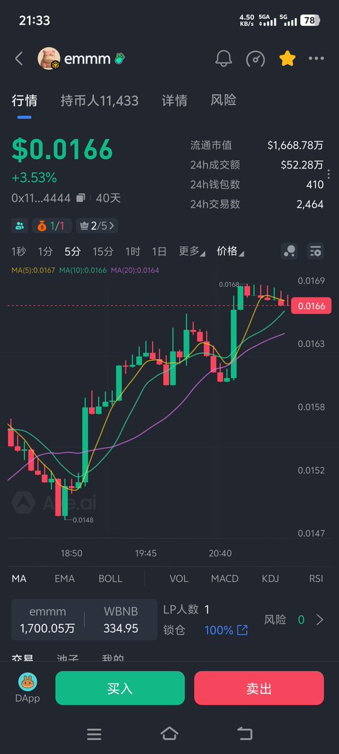339x754 pixels.
Task: Copy the contract address 0x11...4444
Action: pyautogui.click(x=80, y=197)
